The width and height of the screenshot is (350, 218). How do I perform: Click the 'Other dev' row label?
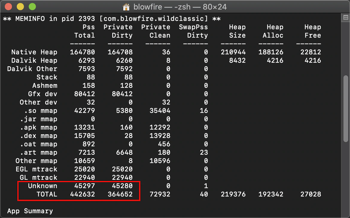(x=38, y=102)
